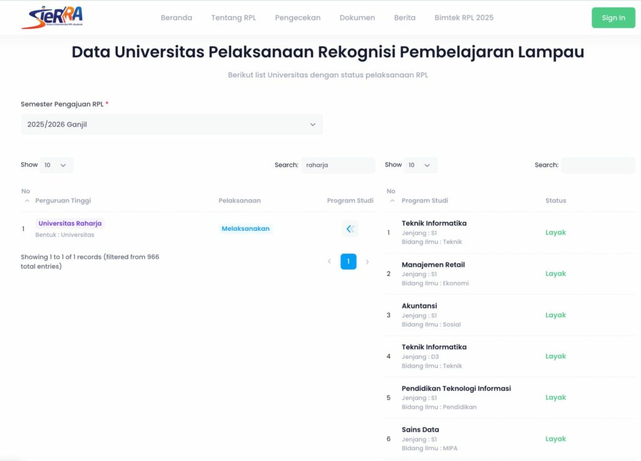Screen dimensions: 641x461
Task: Open Semester Pengajuan RPL dropdown
Action: pos(172,124)
